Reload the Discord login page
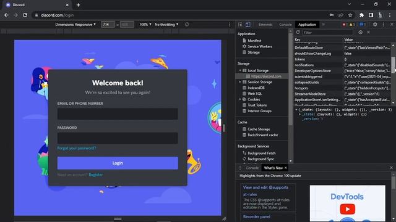 click(25, 15)
